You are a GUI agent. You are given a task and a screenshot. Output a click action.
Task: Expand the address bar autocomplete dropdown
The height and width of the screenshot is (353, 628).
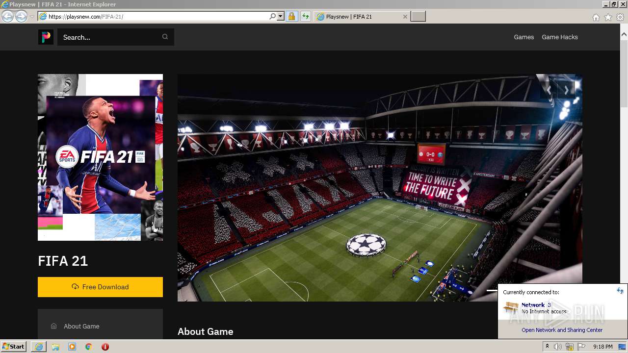pos(281,17)
